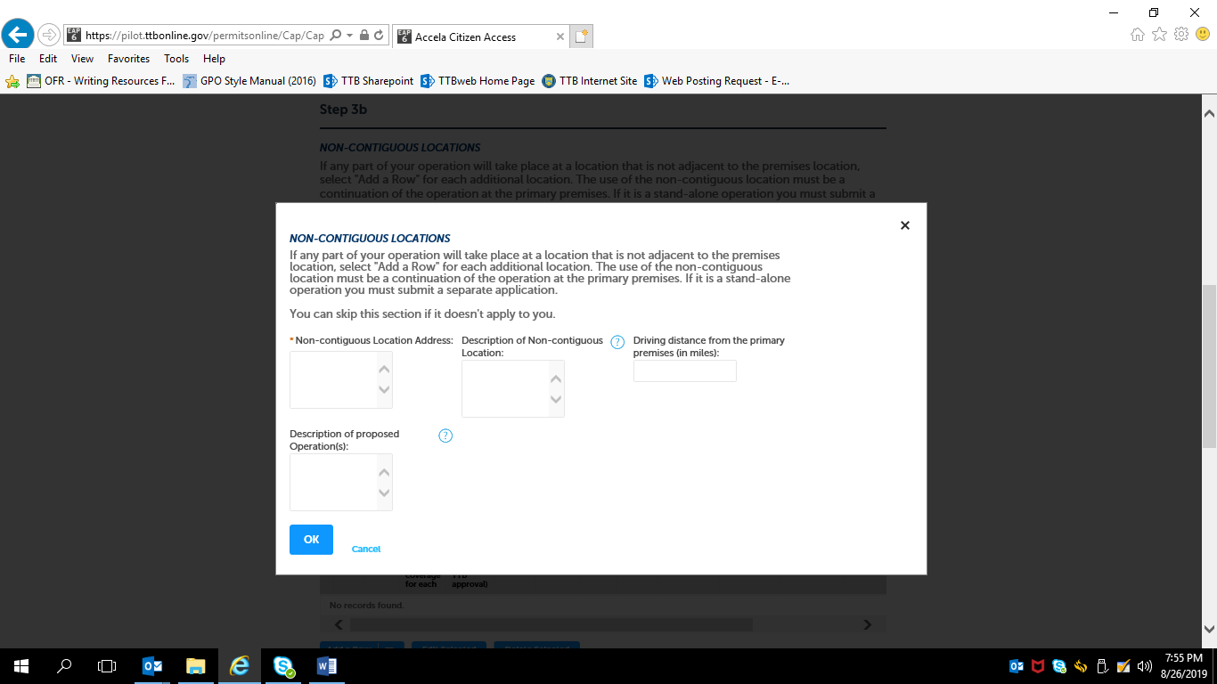The image size is (1217, 684).
Task: Open TTB Sharepoint bookmark
Action: point(368,81)
